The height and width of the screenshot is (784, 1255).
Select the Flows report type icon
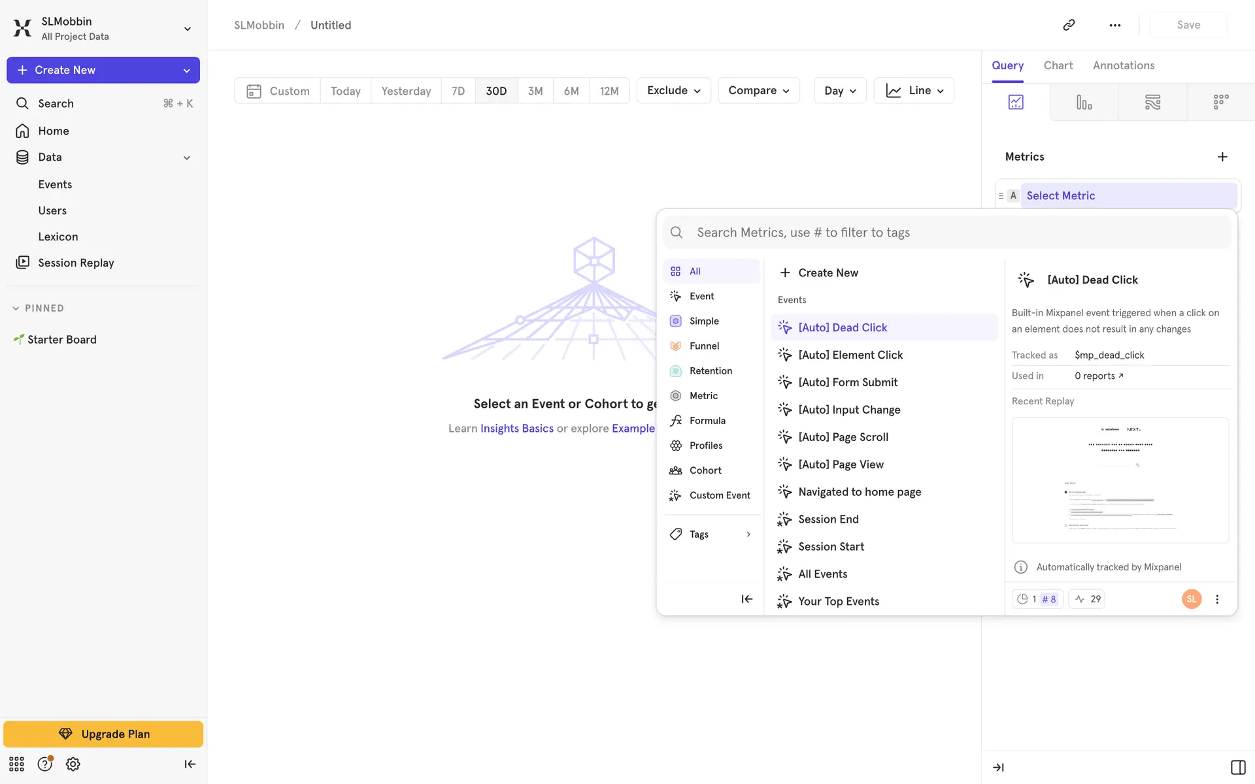(1152, 103)
